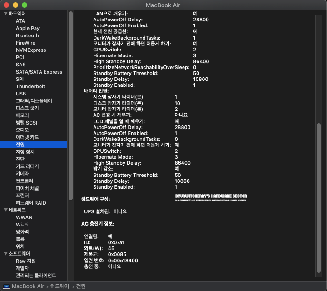Click the UPS 설치됨 row
The width and height of the screenshot is (327, 291).
click(x=105, y=211)
